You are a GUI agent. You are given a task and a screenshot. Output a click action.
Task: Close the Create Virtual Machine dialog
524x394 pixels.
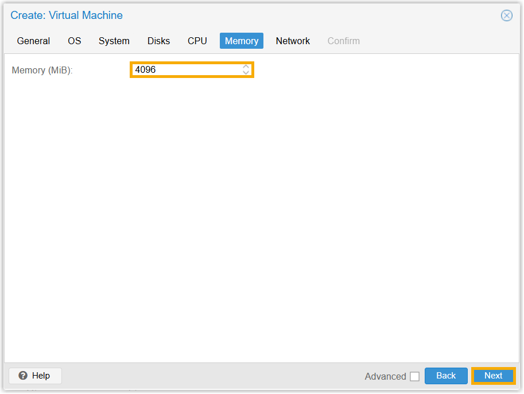[506, 15]
